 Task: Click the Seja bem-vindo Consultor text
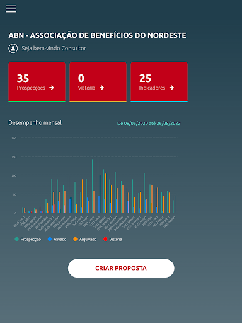pos(54,49)
